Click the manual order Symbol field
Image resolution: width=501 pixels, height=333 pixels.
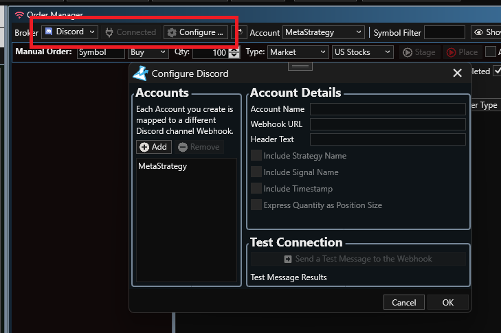[100, 52]
